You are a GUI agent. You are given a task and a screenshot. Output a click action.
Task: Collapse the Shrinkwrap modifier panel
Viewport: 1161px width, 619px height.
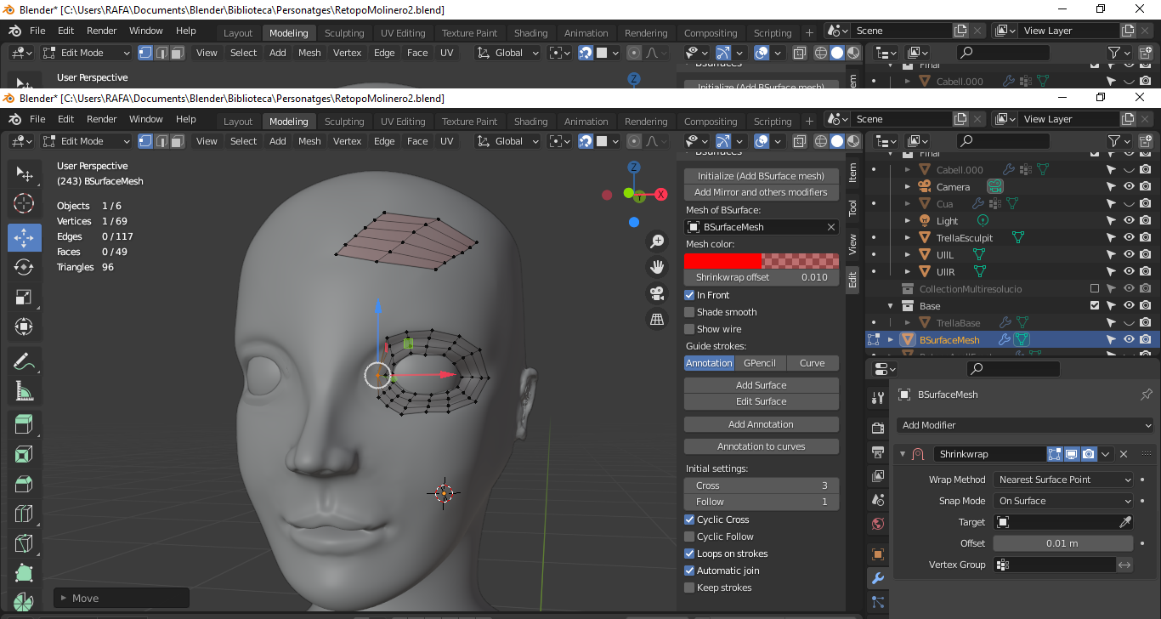coord(903,454)
